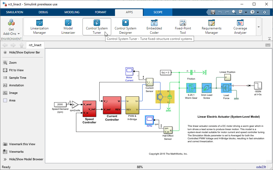Select the Friction block
This screenshot has width=273, height=170.
point(191,72)
